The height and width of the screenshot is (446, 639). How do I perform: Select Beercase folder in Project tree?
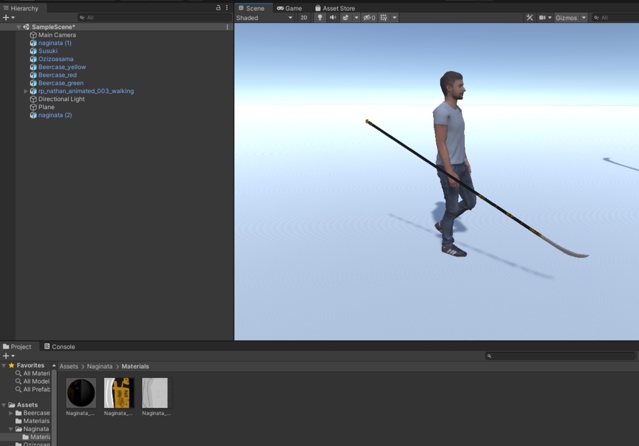pyautogui.click(x=32, y=413)
